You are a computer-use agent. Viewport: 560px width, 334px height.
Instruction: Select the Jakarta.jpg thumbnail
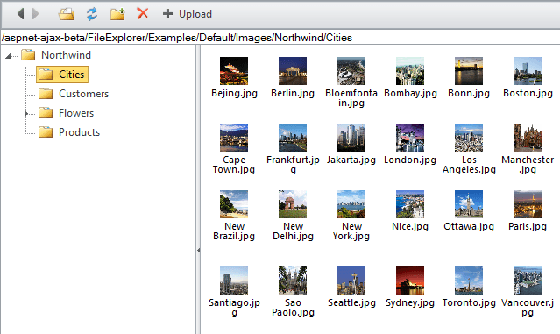[351, 138]
